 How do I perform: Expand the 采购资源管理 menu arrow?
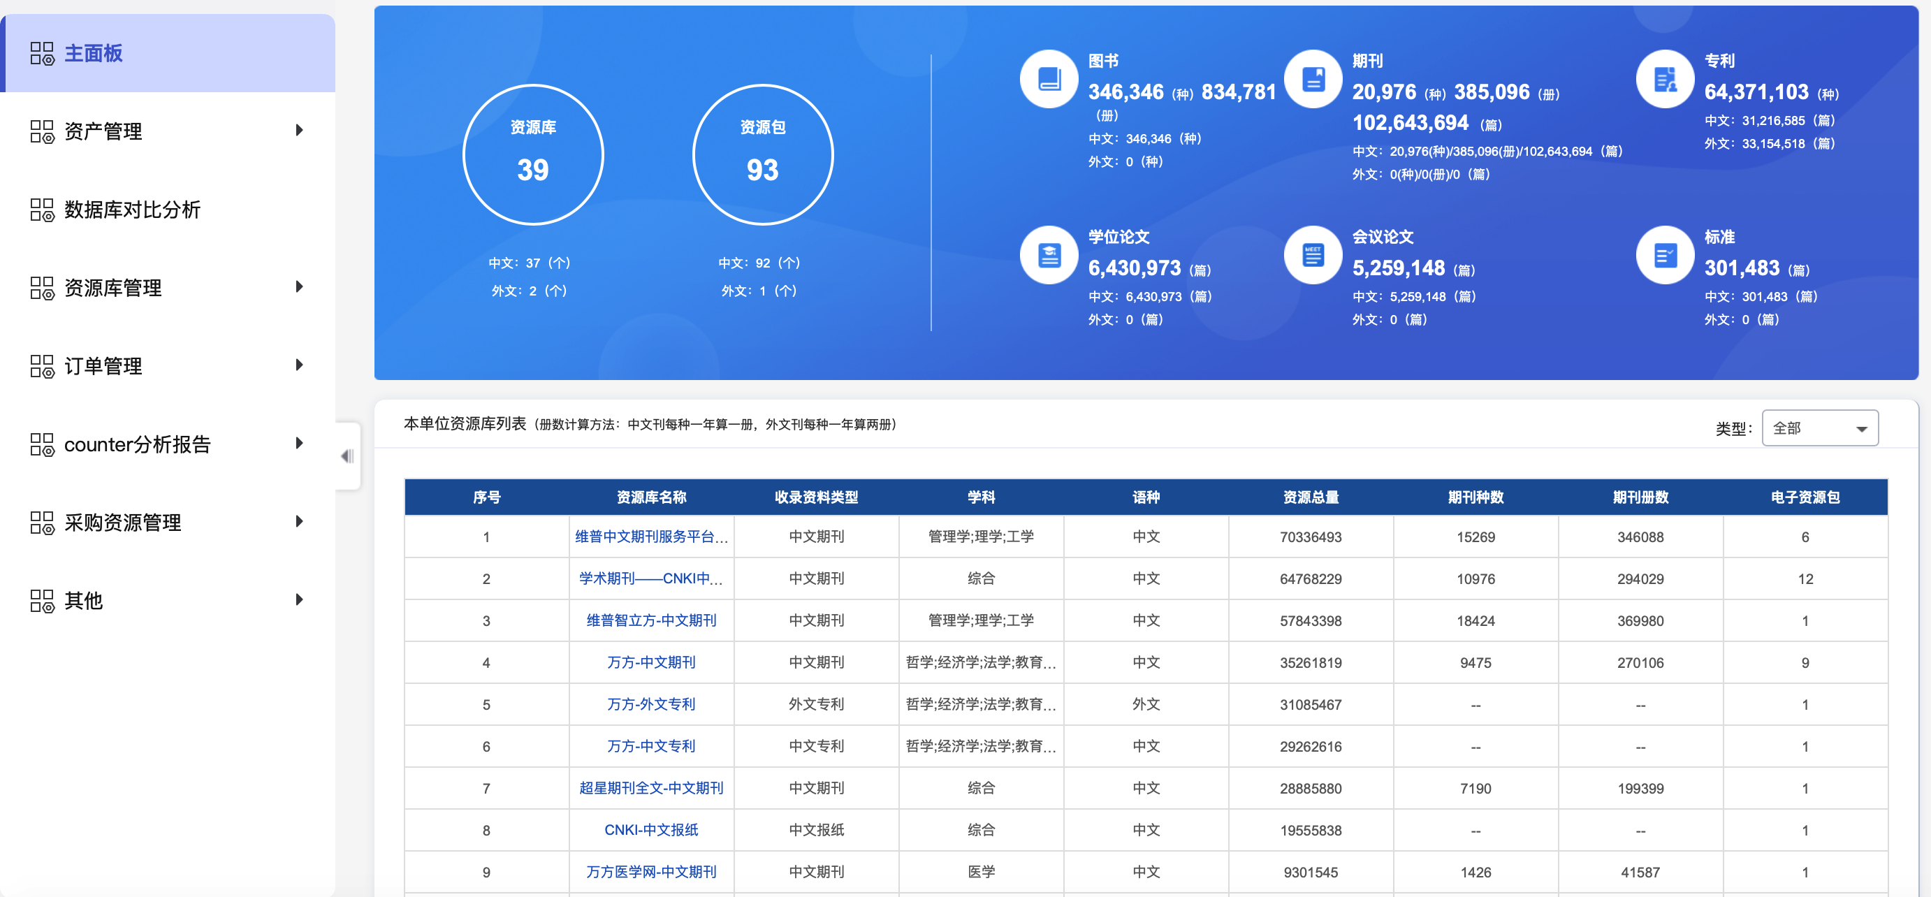tap(299, 522)
